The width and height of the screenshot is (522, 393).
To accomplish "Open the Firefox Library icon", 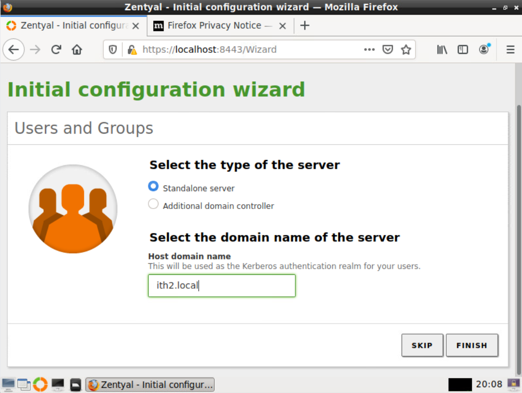I will 442,49.
